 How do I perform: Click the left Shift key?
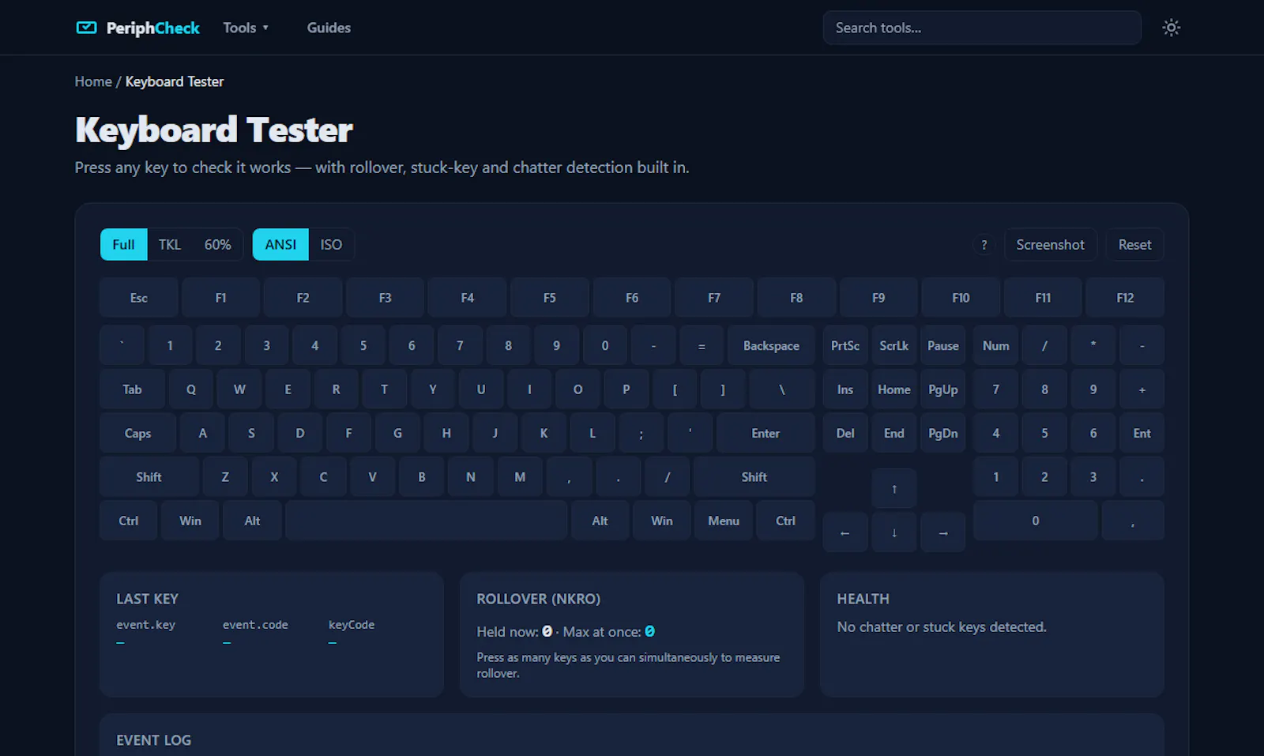pos(149,477)
